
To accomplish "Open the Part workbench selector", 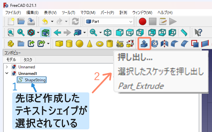I will point(109,22).
